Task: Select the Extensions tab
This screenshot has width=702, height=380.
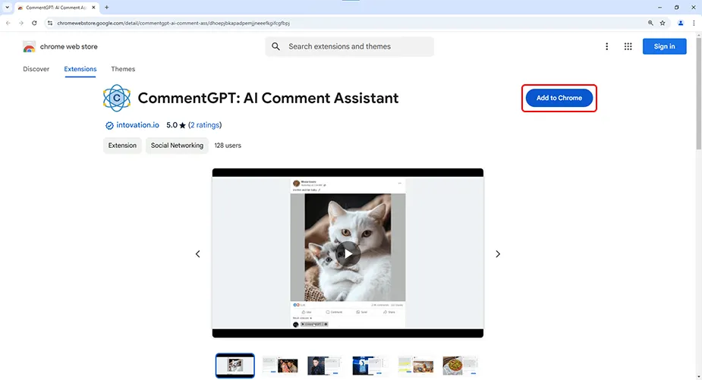Action: click(x=80, y=69)
